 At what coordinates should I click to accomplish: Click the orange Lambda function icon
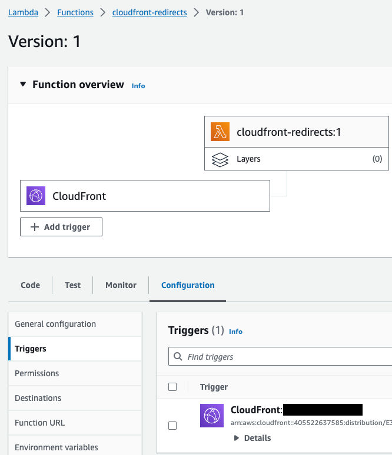coord(220,132)
